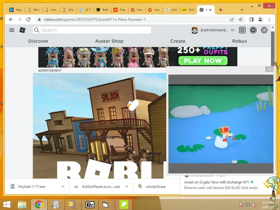Click the Binance crypto notification text

click(221, 185)
